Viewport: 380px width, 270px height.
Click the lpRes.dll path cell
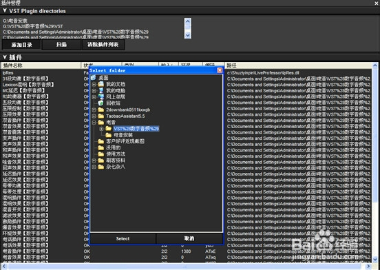click(x=263, y=73)
